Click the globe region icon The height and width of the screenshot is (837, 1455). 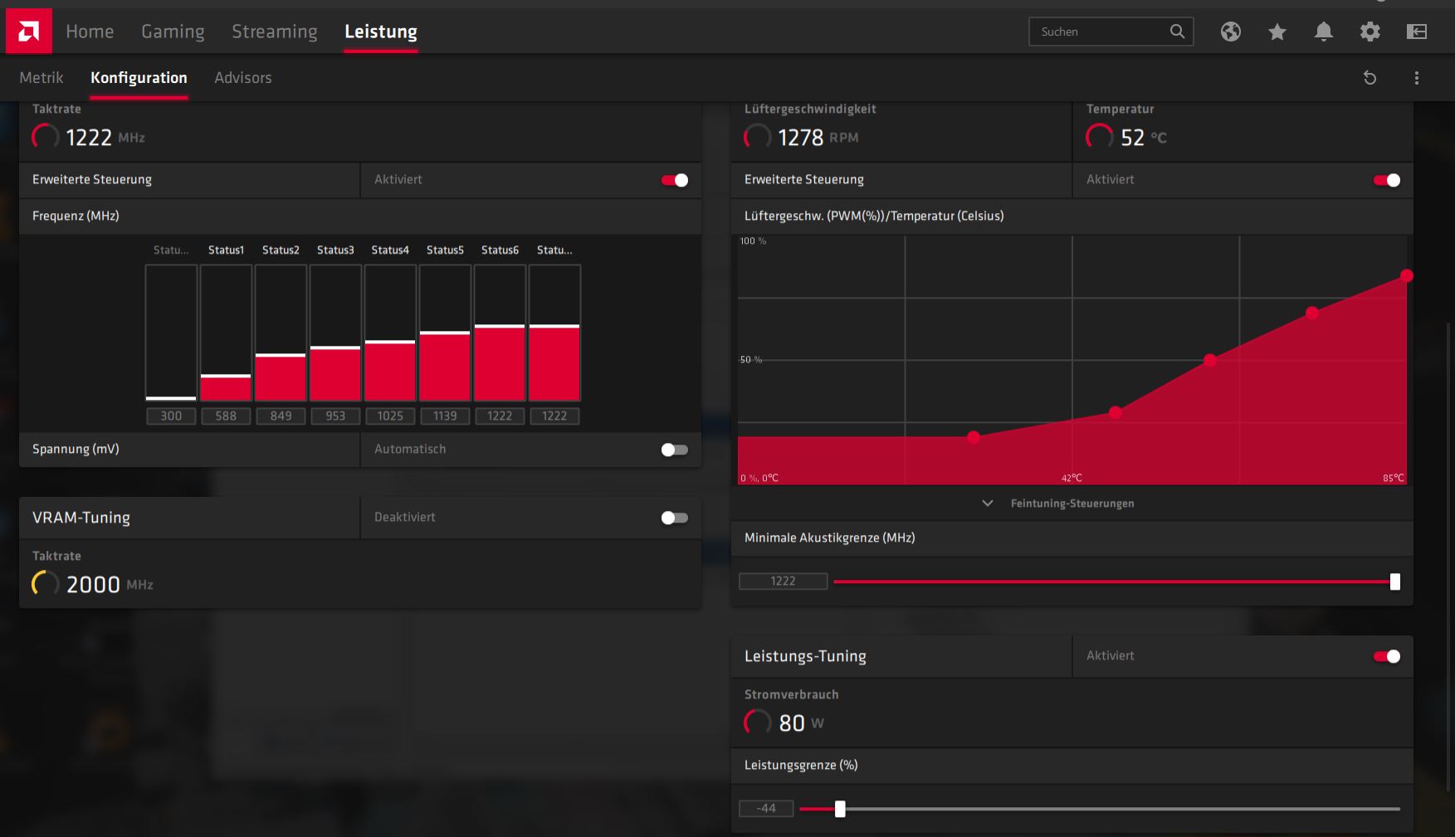point(1230,32)
